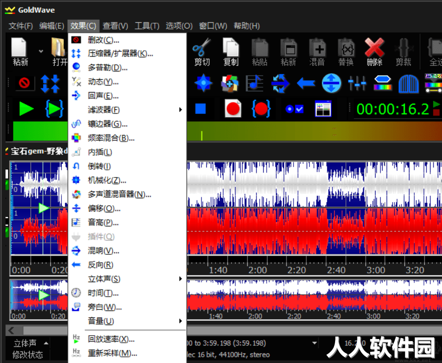
Task: Record selection with bracketed red button
Action: (x=261, y=109)
